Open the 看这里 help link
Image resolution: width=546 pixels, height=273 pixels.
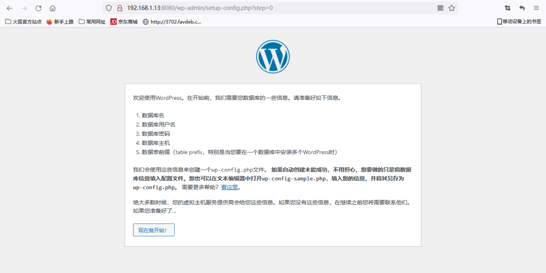pos(229,187)
